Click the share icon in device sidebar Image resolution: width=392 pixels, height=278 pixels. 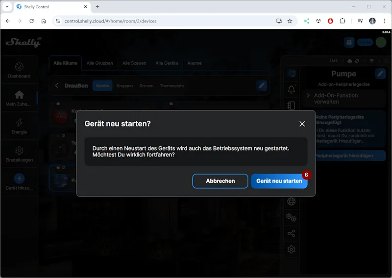pyautogui.click(x=292, y=233)
